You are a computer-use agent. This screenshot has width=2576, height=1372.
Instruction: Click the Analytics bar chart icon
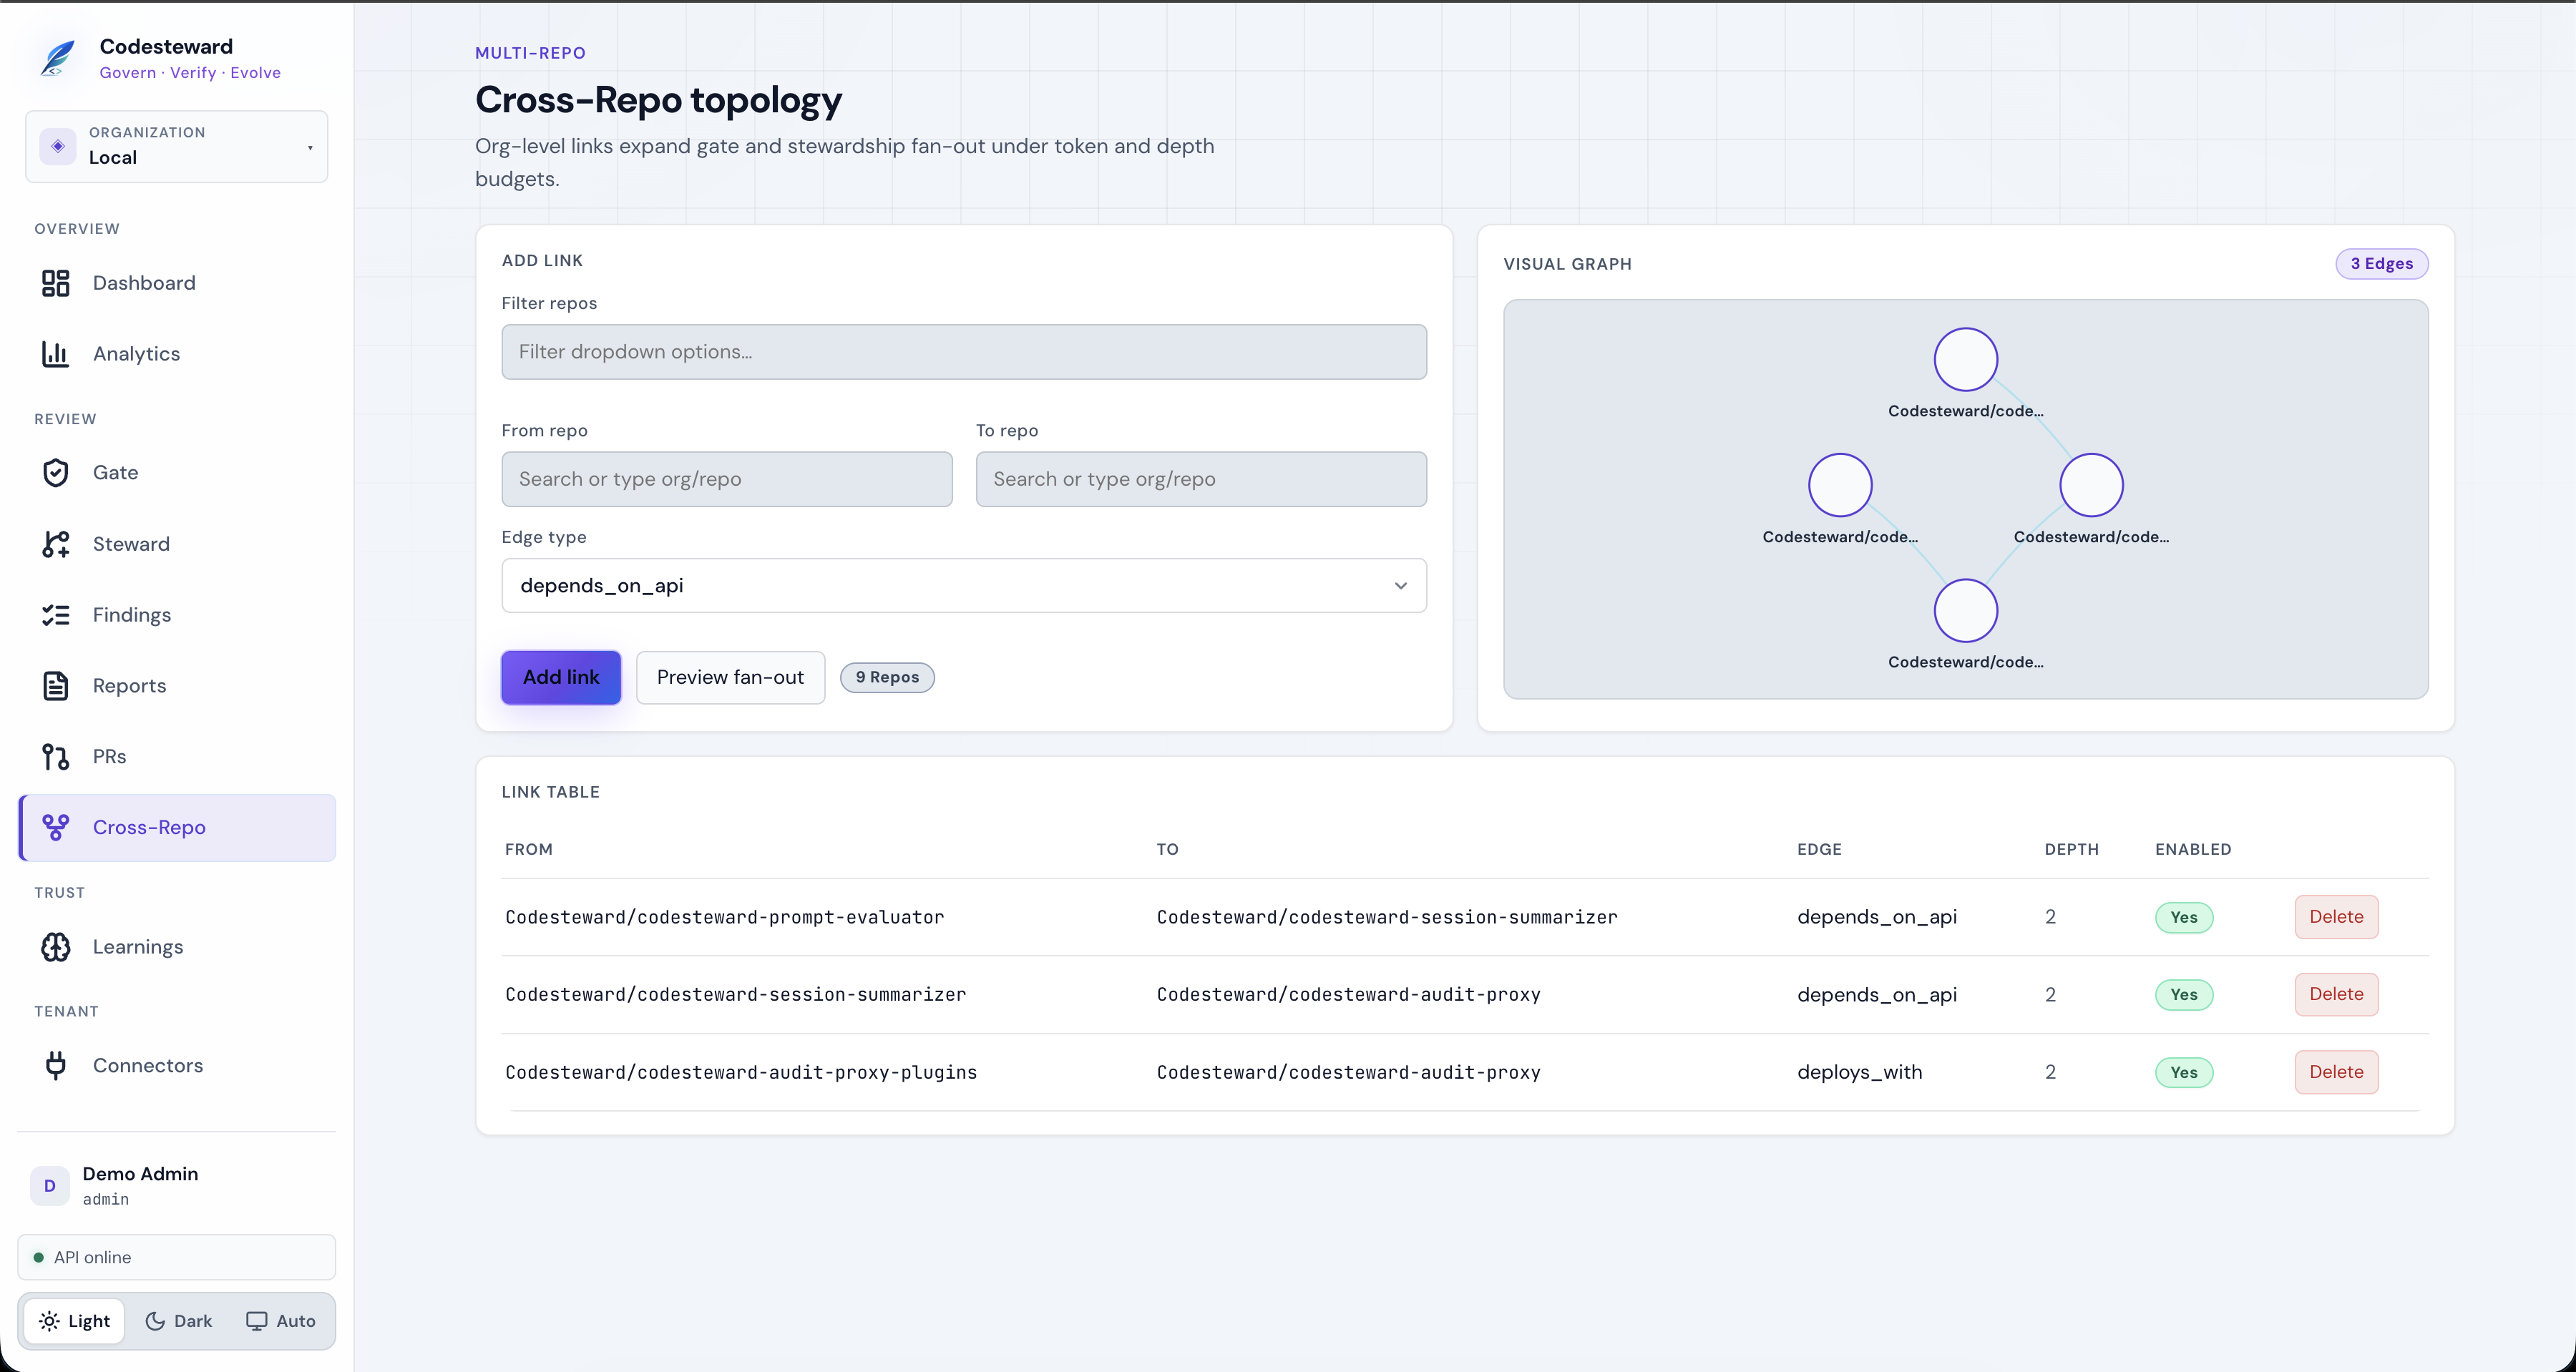[x=55, y=354]
